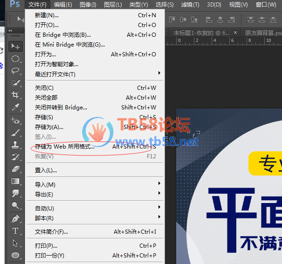Screen dimensions: 282x264
Task: Expand 脚本(R) submenu
Action: pos(95,218)
